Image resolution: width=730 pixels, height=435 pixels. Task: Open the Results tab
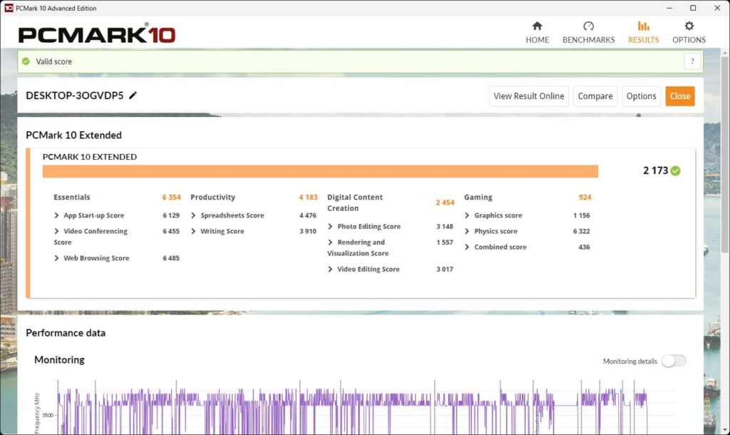(644, 33)
